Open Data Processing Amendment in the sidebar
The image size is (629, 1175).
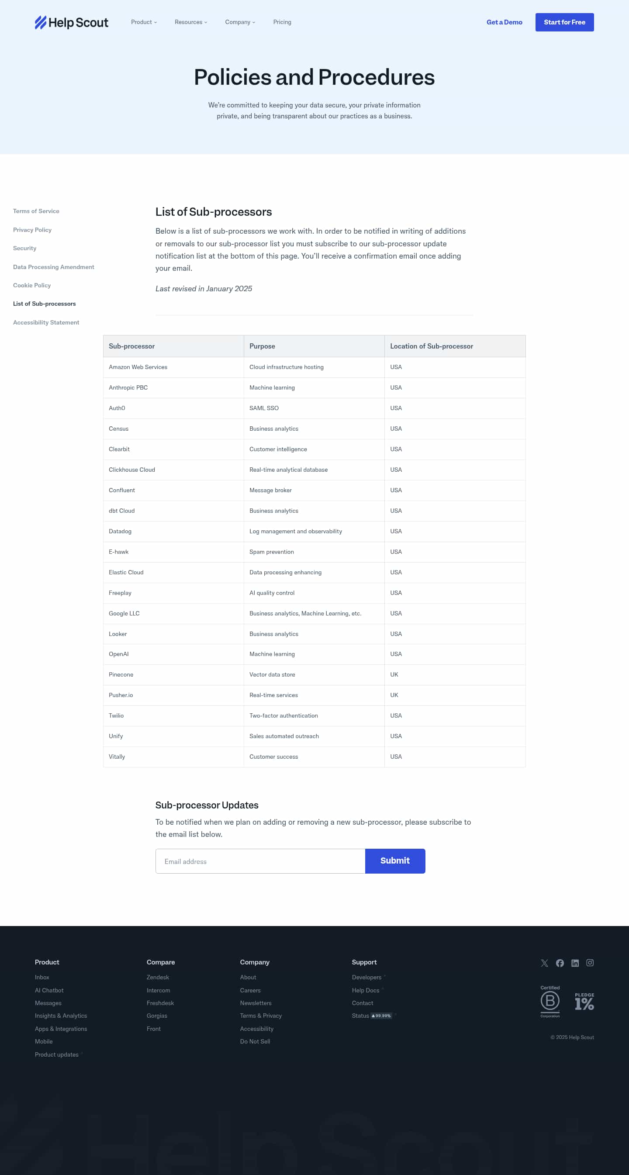click(x=53, y=267)
